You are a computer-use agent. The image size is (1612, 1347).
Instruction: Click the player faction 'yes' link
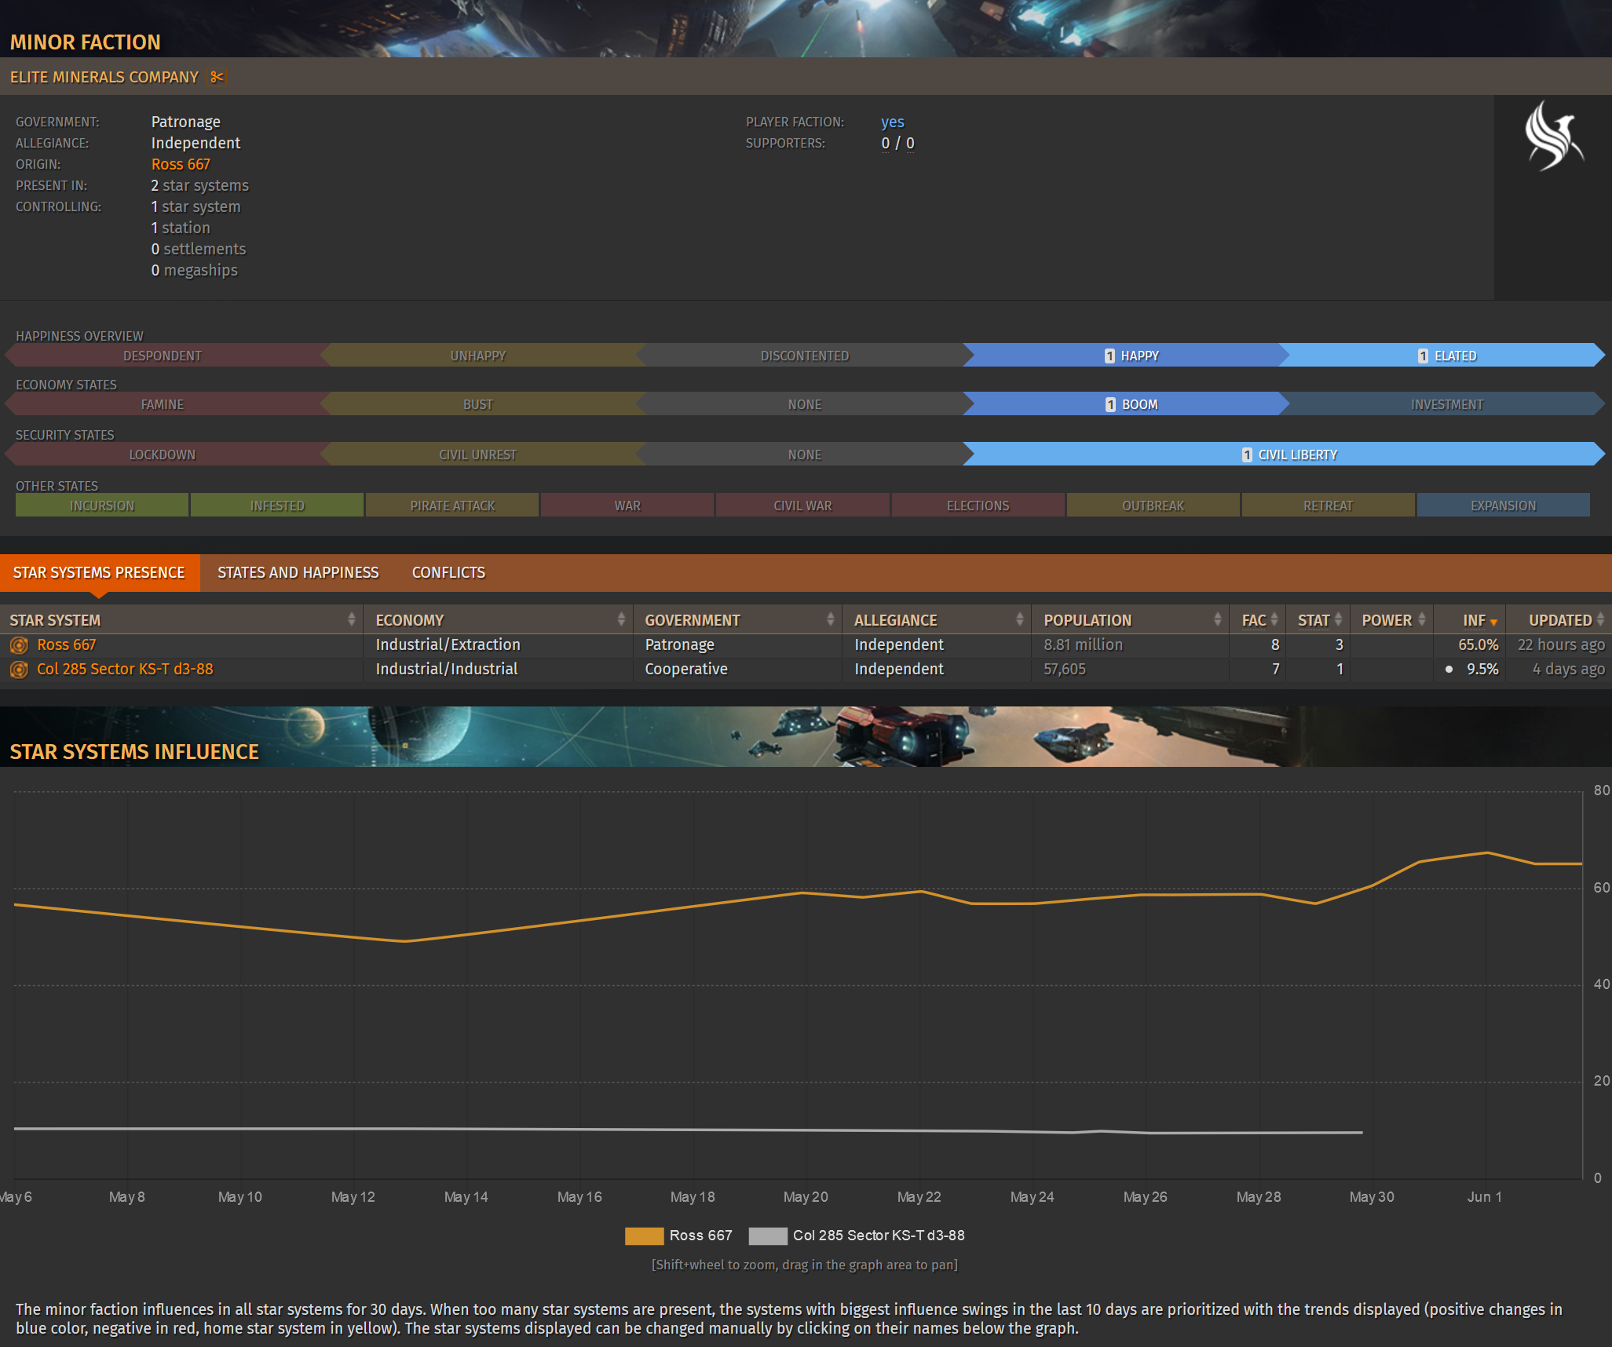click(x=892, y=122)
